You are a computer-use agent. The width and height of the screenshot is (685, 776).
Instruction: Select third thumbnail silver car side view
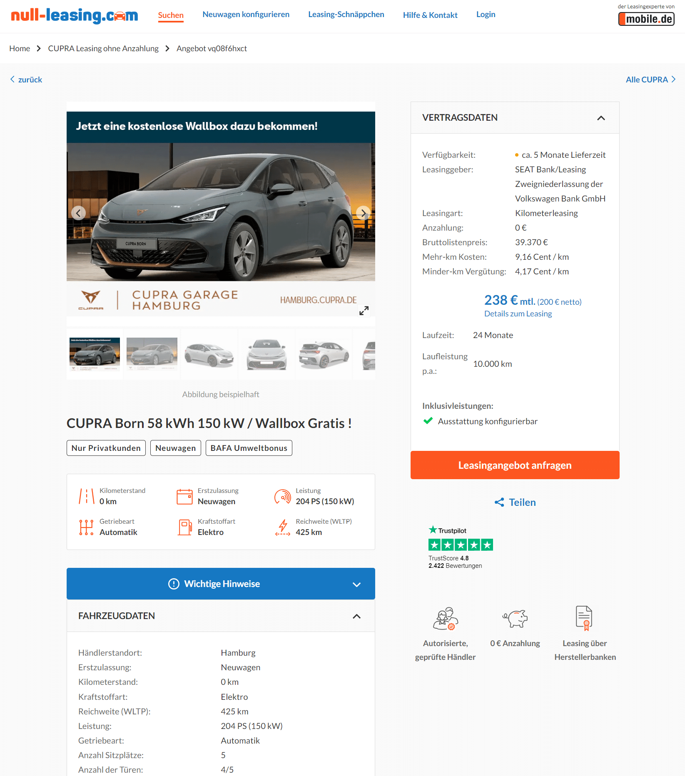click(209, 354)
